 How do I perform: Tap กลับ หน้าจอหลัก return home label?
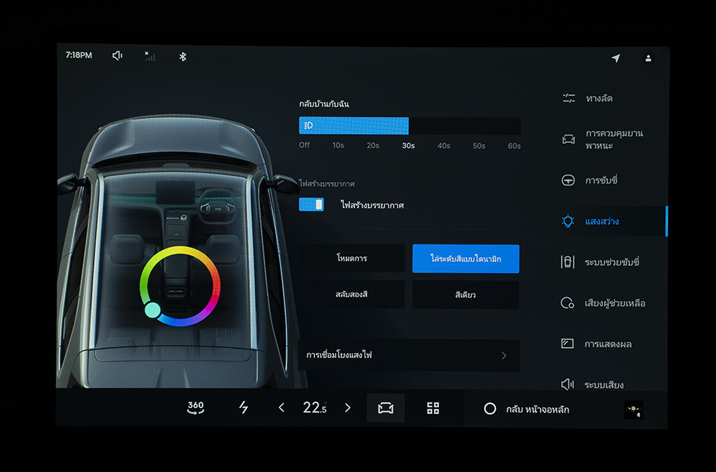point(538,410)
